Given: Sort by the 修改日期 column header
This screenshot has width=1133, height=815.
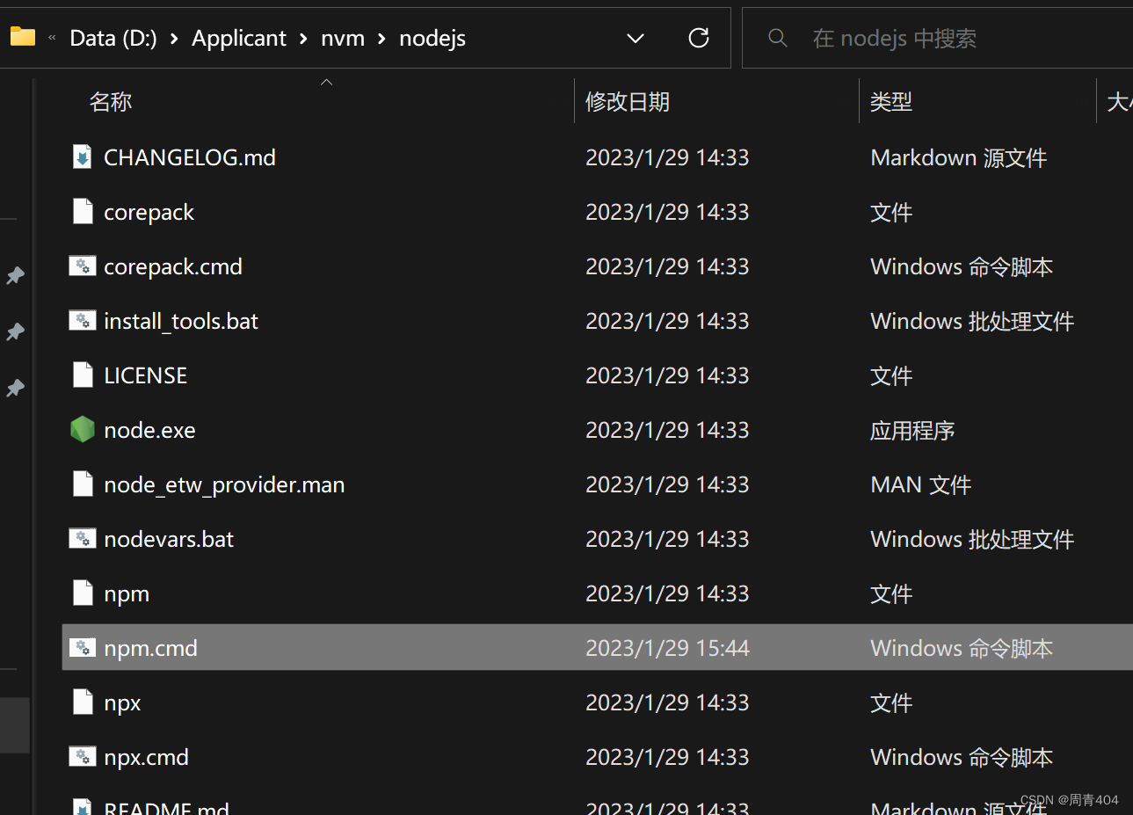Looking at the screenshot, I should click(x=628, y=102).
